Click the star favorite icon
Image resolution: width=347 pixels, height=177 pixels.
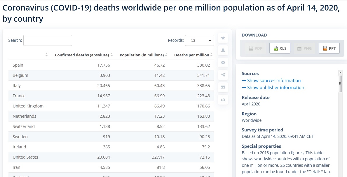(x=223, y=38)
